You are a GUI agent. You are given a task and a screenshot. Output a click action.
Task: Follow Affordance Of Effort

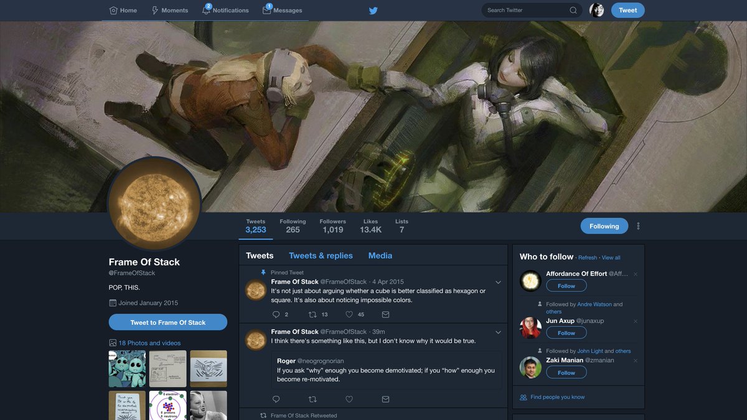pyautogui.click(x=566, y=286)
